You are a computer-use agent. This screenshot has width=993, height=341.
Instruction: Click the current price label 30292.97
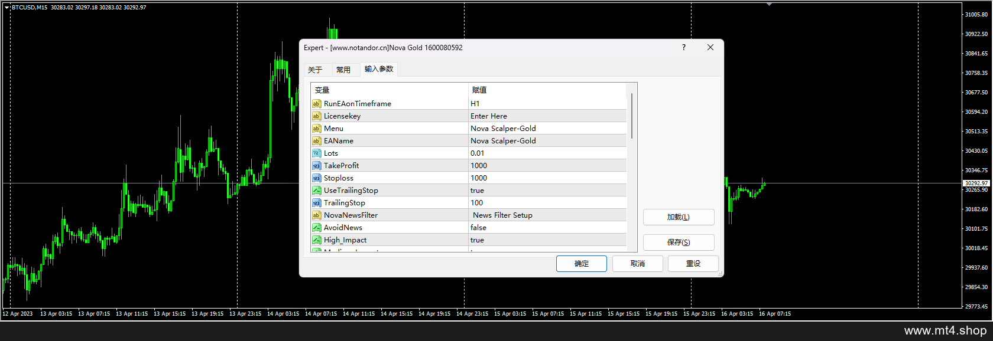click(x=976, y=183)
